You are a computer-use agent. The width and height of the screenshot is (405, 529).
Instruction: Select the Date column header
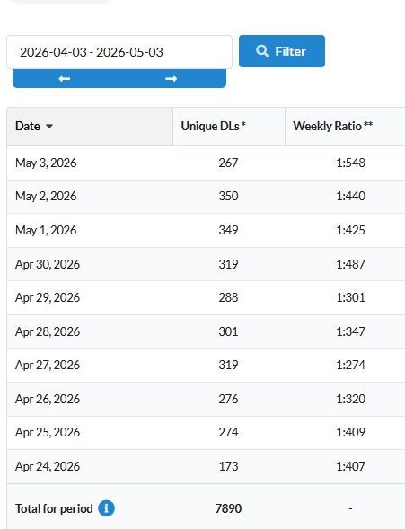(90, 127)
